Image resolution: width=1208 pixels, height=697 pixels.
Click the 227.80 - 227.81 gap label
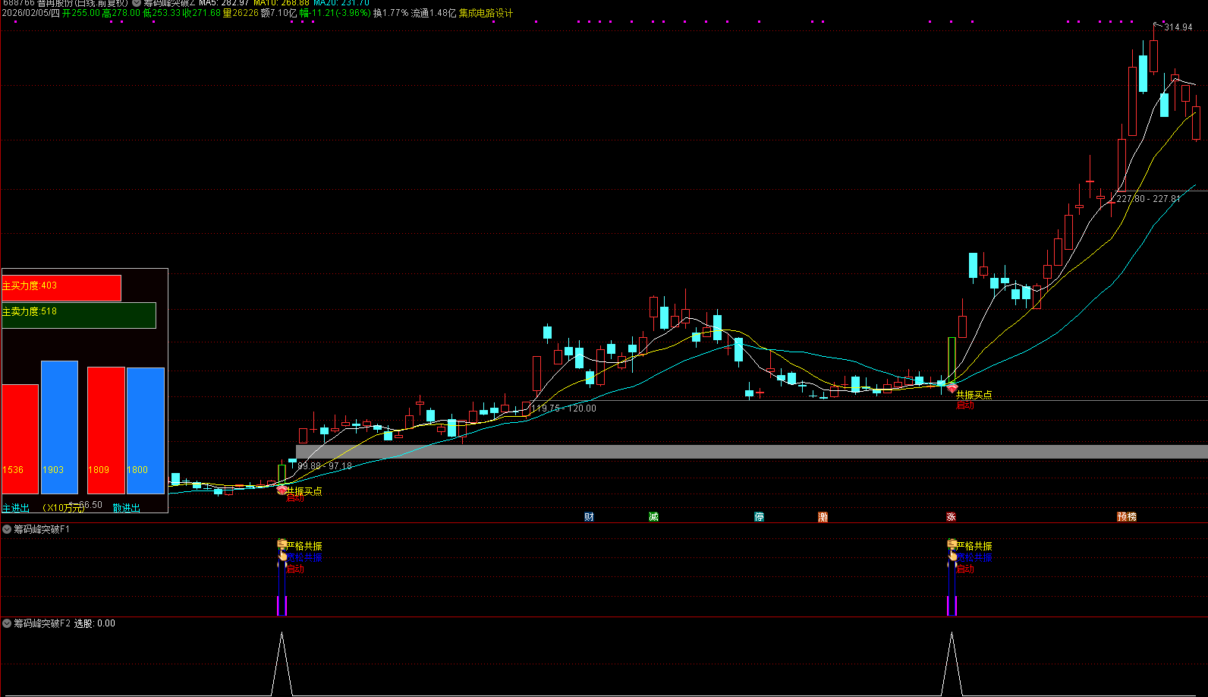(1148, 199)
